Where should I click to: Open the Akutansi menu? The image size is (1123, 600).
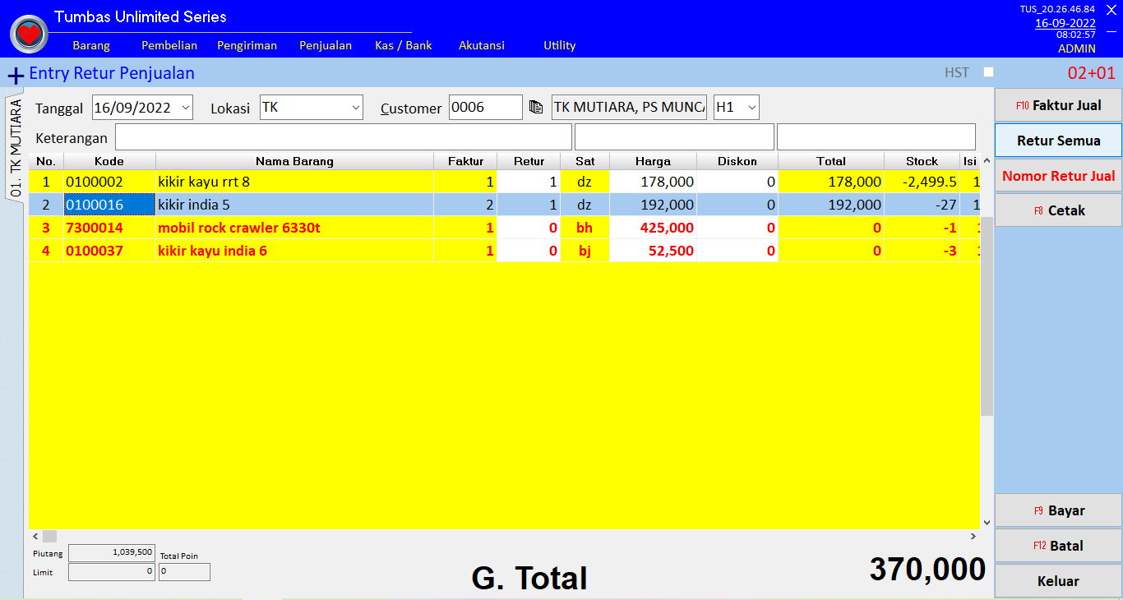(x=482, y=45)
